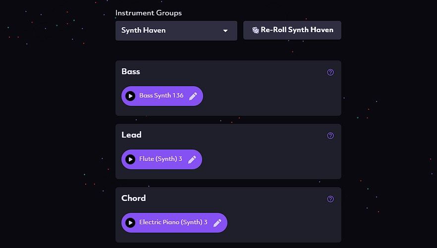
Task: Click the Bass section heading
Action: pyautogui.click(x=131, y=72)
